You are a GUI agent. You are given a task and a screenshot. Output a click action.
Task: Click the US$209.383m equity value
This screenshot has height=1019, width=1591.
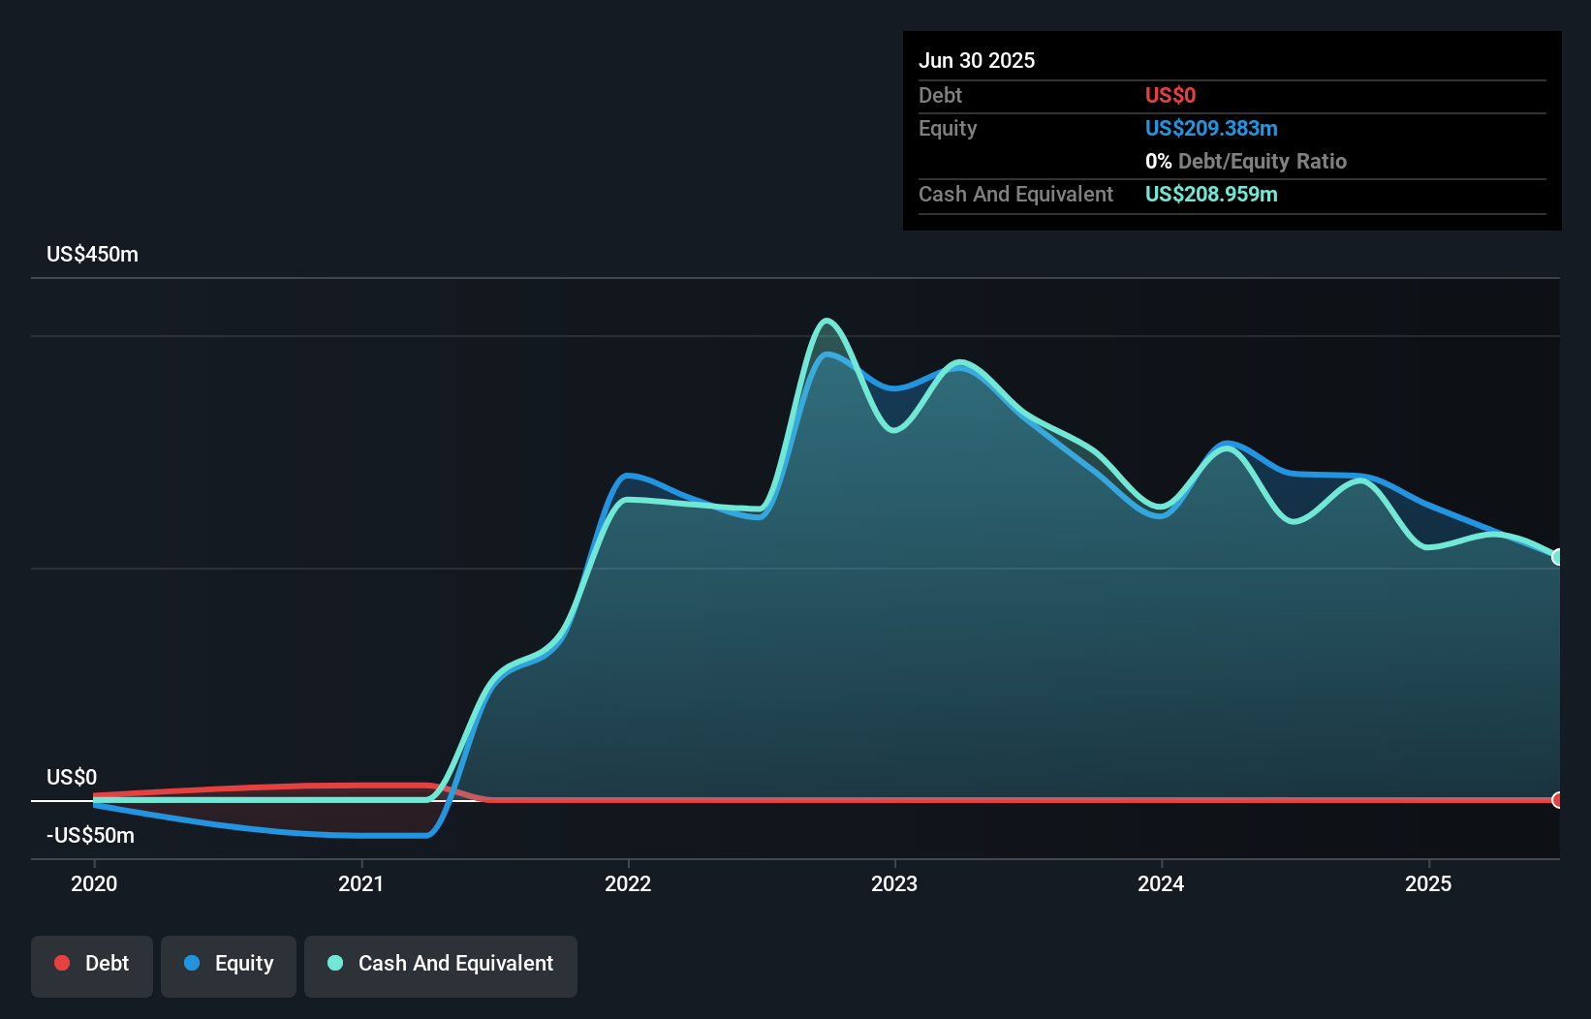coord(1211,128)
